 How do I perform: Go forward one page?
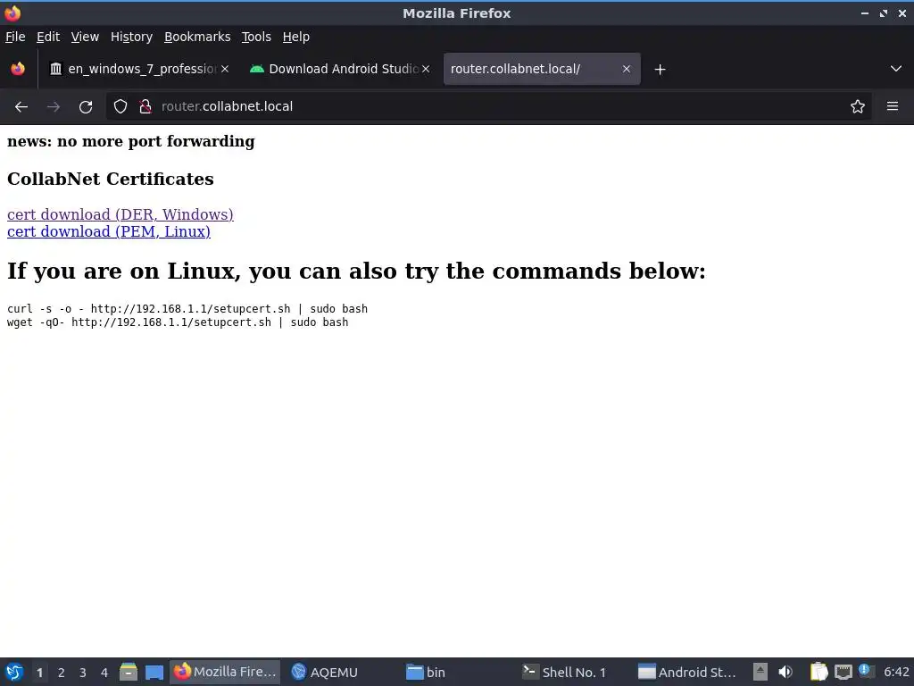[54, 107]
